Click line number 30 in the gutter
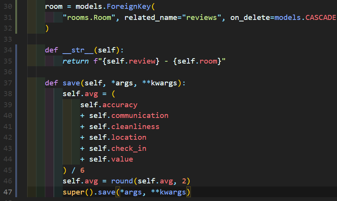 pos(8,7)
